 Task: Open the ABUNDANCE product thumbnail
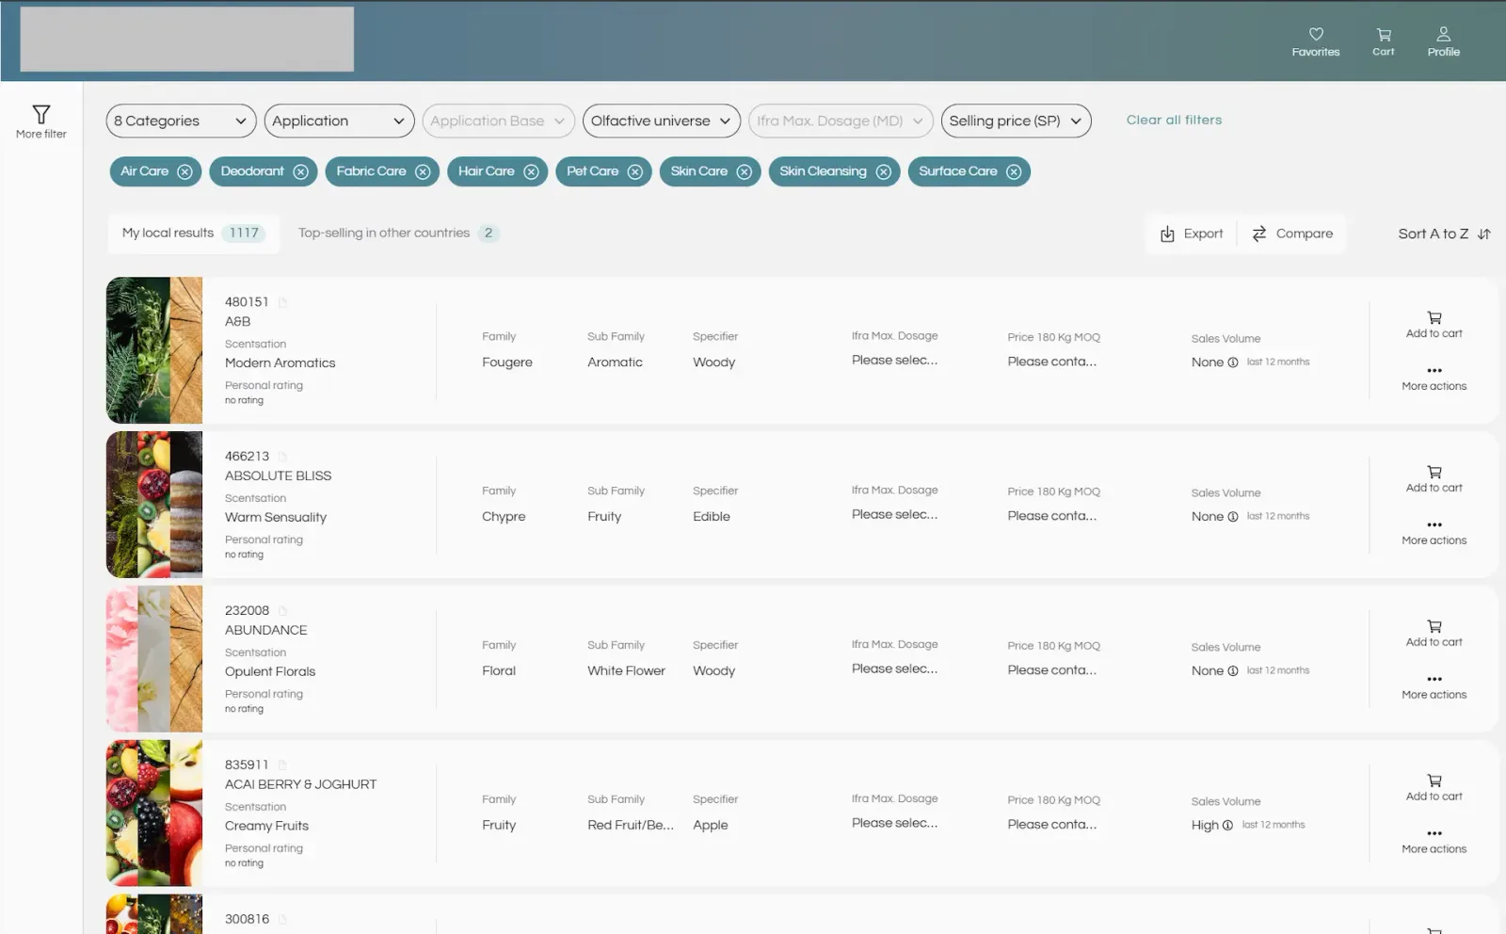click(x=154, y=659)
